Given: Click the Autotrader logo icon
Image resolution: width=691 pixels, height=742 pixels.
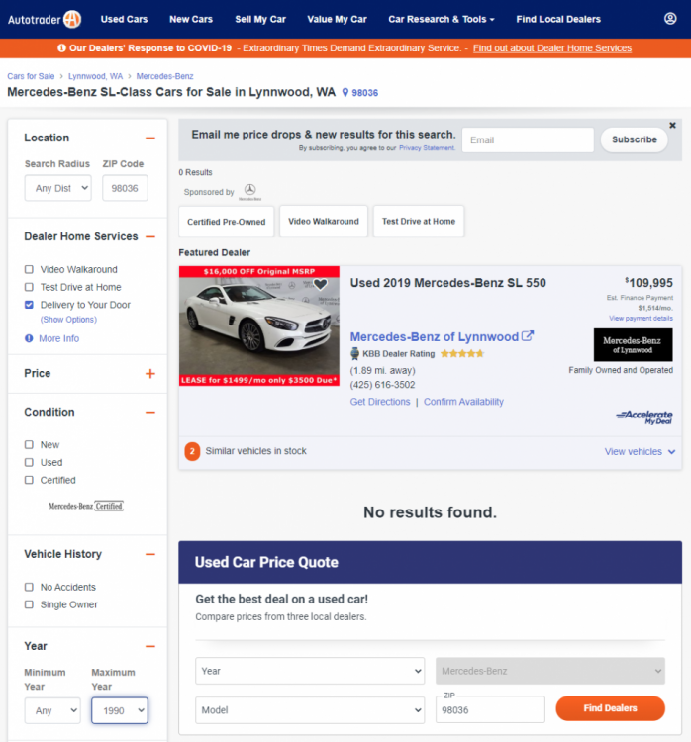Looking at the screenshot, I should click(71, 19).
